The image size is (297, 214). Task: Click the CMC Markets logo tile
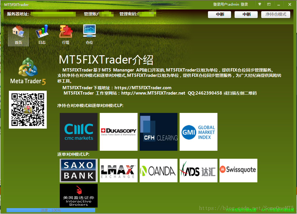coord(79,132)
